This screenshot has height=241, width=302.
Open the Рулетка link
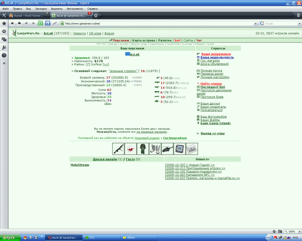point(165,40)
